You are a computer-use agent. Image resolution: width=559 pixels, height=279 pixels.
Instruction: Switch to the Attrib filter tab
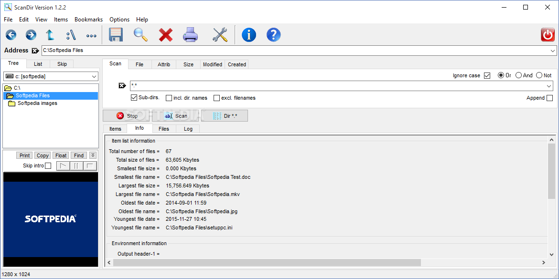pyautogui.click(x=164, y=64)
